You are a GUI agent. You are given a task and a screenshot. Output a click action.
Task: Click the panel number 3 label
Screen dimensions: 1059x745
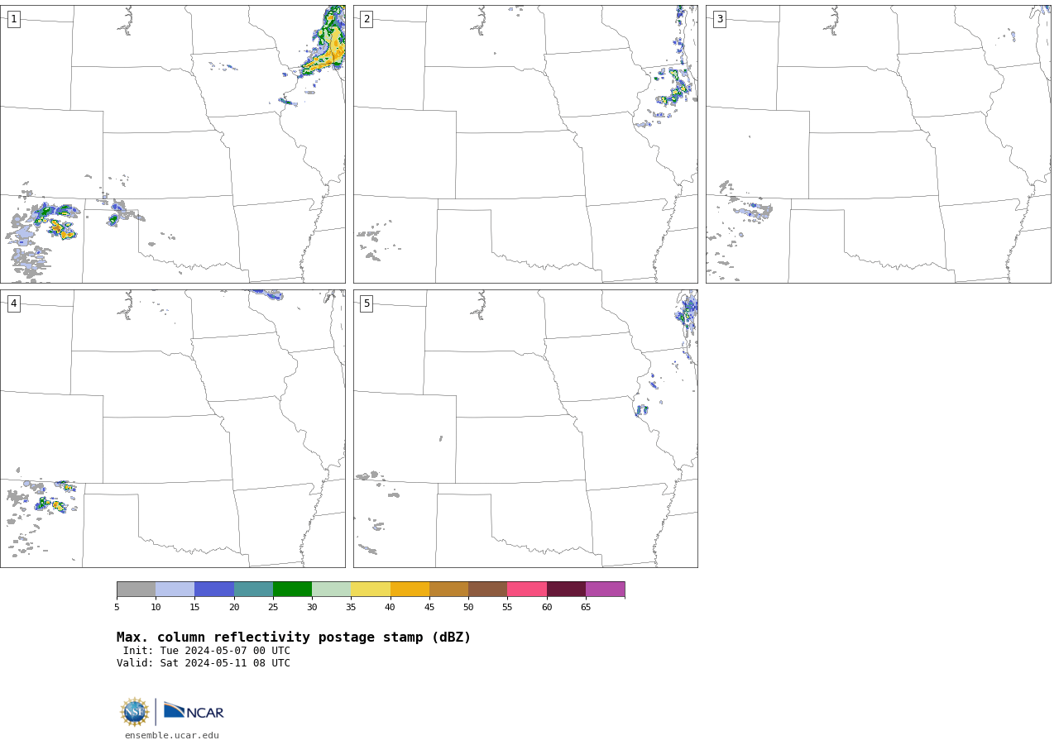(719, 19)
